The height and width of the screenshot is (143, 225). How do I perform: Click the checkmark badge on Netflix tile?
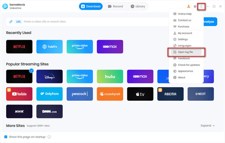click(32, 71)
